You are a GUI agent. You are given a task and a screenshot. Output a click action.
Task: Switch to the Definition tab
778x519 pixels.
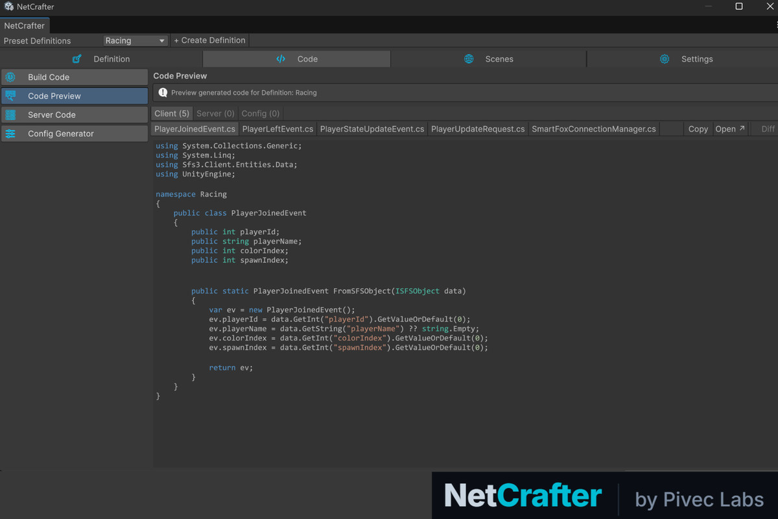tap(102, 59)
